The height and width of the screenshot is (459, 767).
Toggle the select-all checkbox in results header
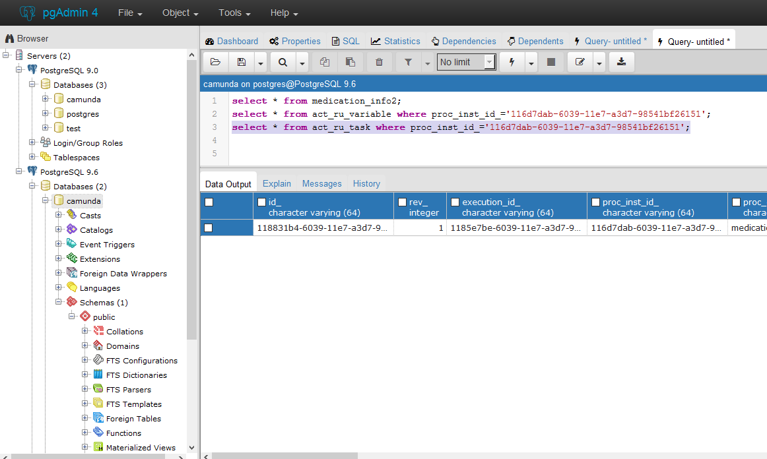point(209,202)
